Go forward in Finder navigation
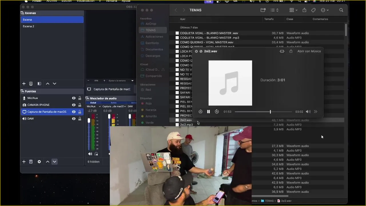 click(x=184, y=10)
